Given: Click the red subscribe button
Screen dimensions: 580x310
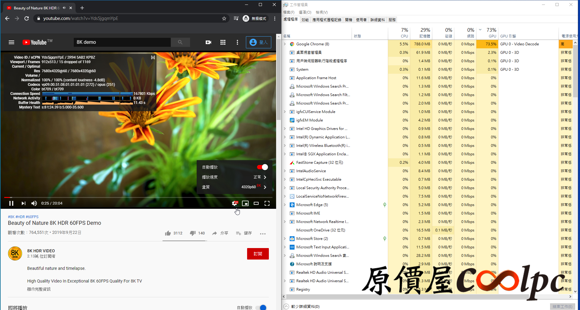Looking at the screenshot, I should (258, 254).
